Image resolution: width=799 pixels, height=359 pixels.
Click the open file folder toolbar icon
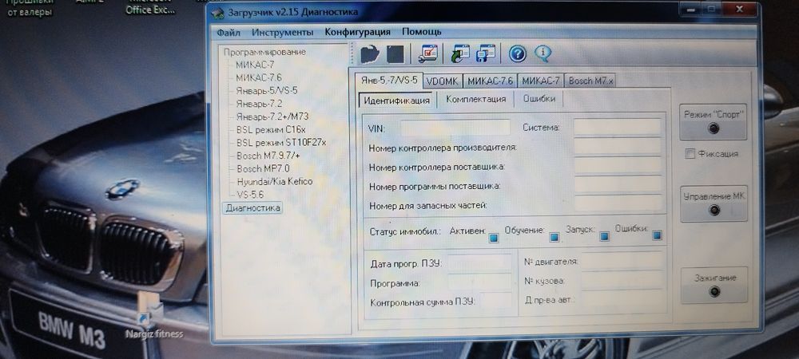(370, 54)
